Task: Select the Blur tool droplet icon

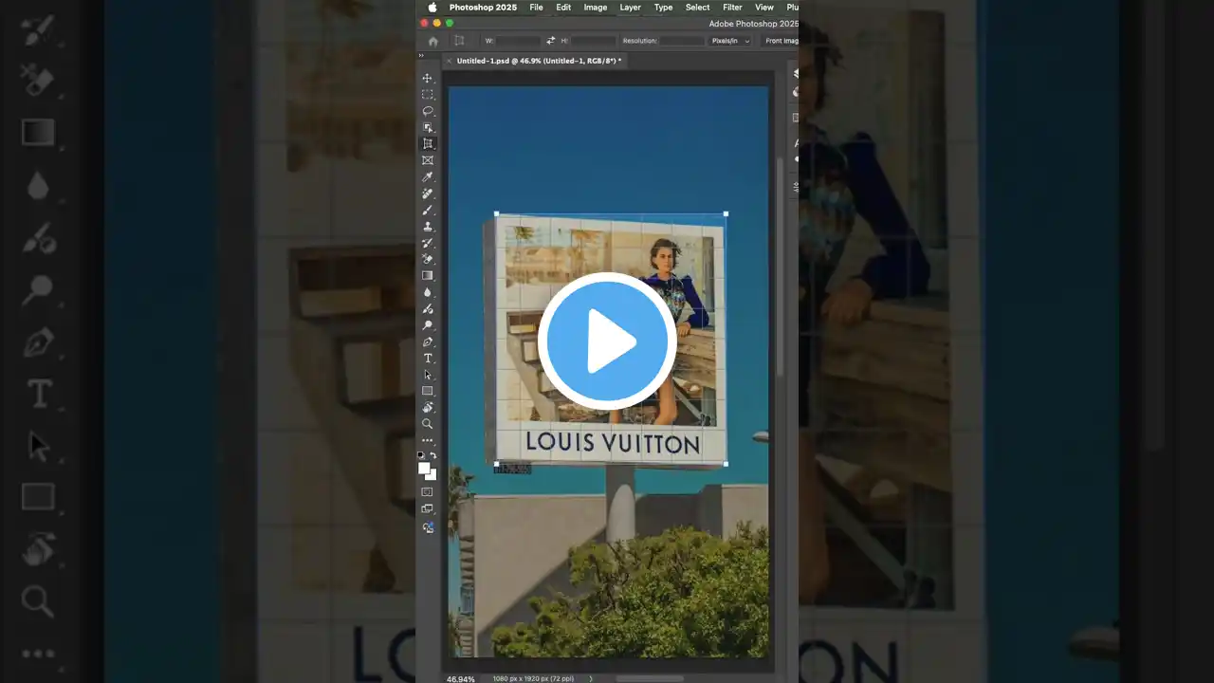Action: pos(428,292)
